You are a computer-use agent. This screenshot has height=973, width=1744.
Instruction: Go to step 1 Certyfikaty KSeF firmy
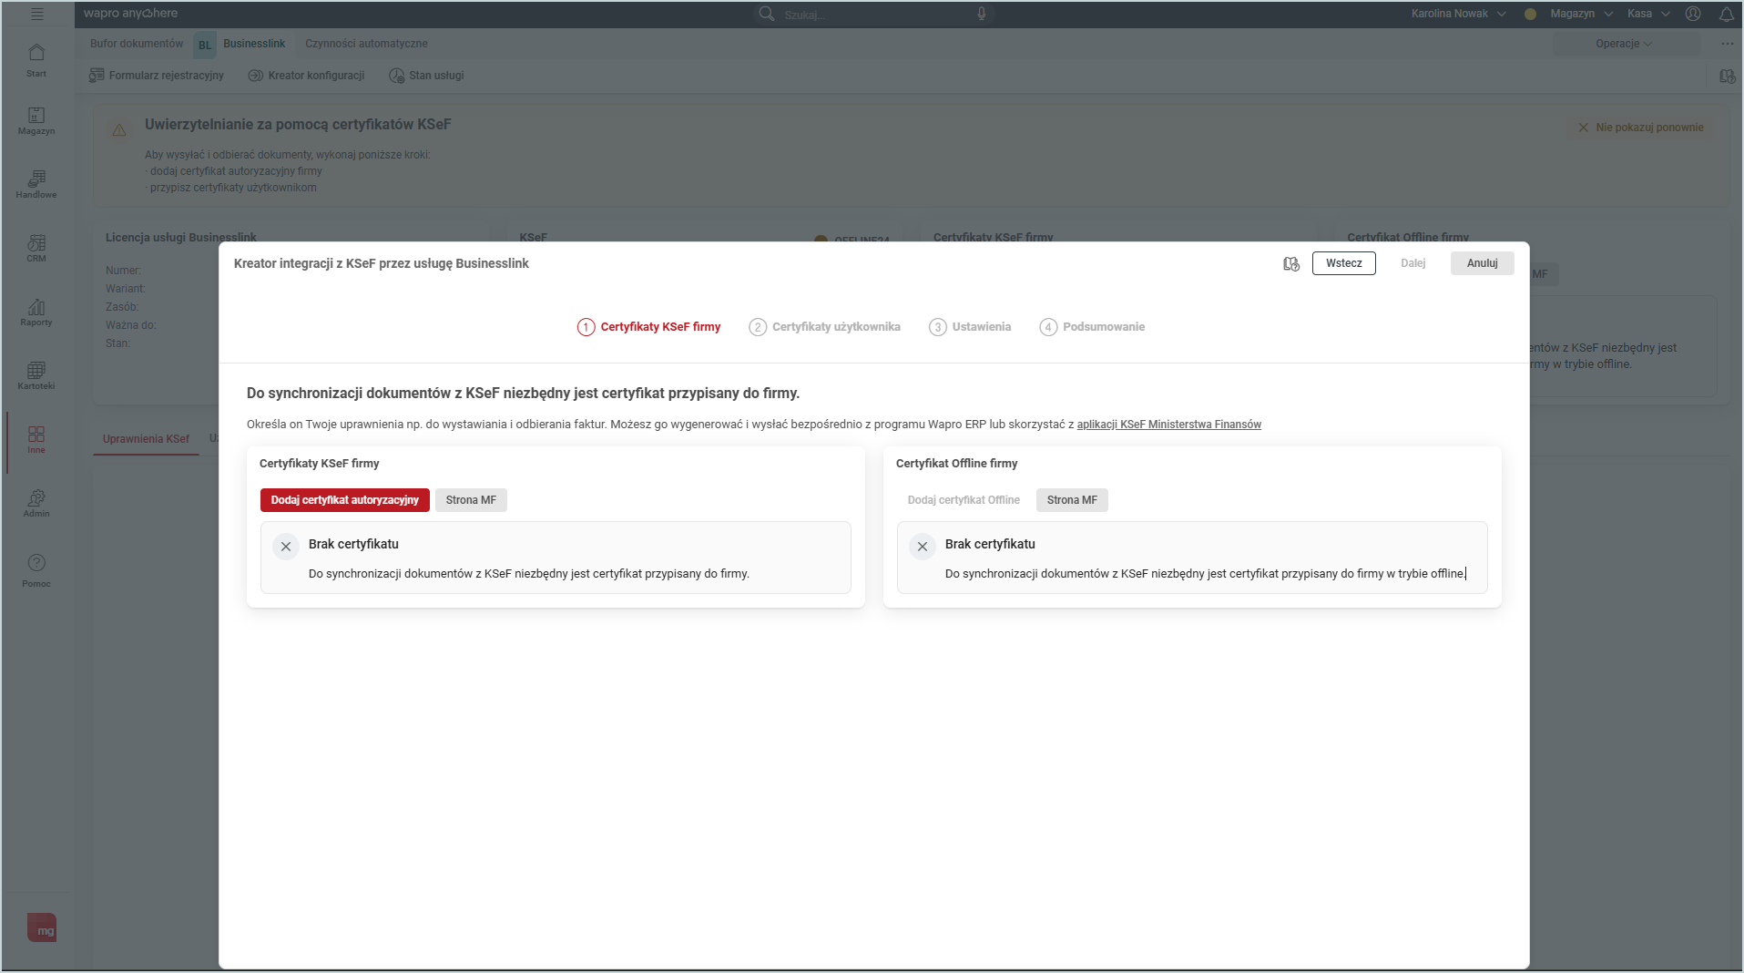[x=648, y=327]
